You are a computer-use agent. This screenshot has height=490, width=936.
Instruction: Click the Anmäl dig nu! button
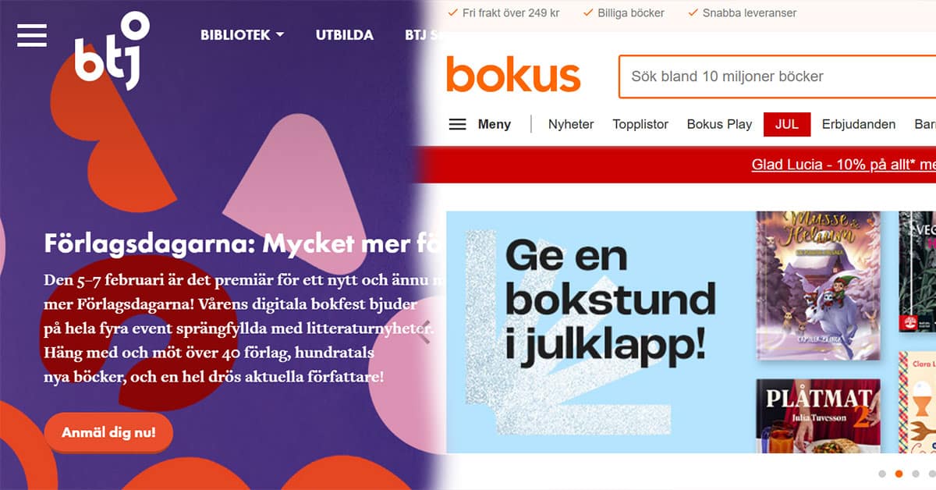[x=108, y=432]
